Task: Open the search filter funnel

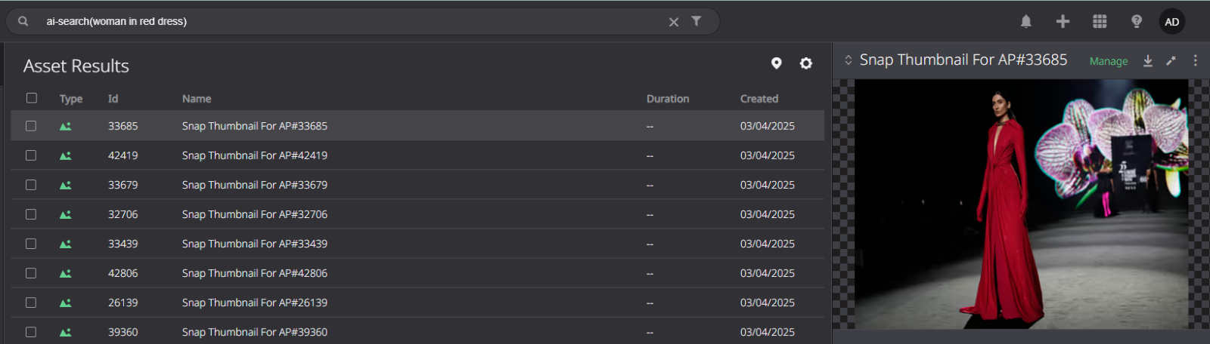Action: click(696, 21)
